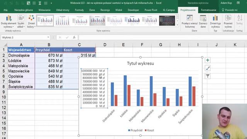
Task: Select cell A2 Dolnośląskie
Action: 21,55
